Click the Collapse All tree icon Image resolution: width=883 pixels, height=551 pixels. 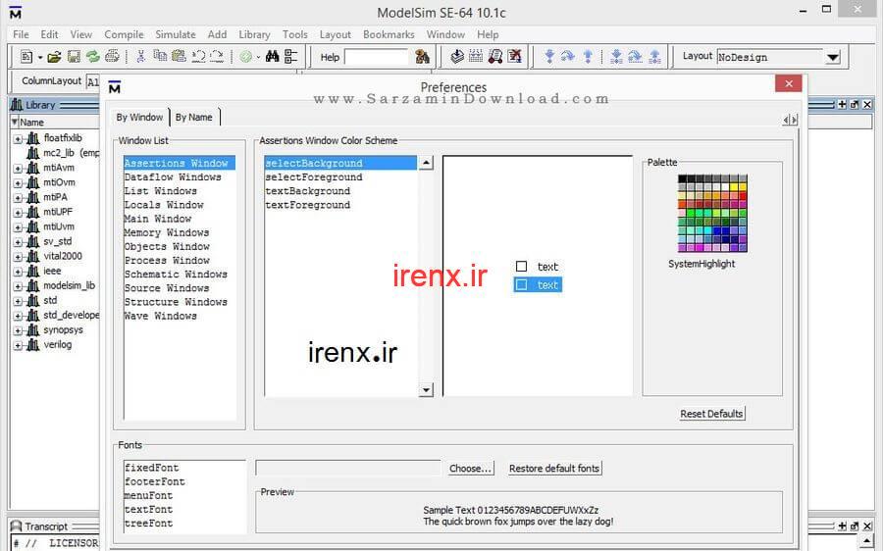290,56
